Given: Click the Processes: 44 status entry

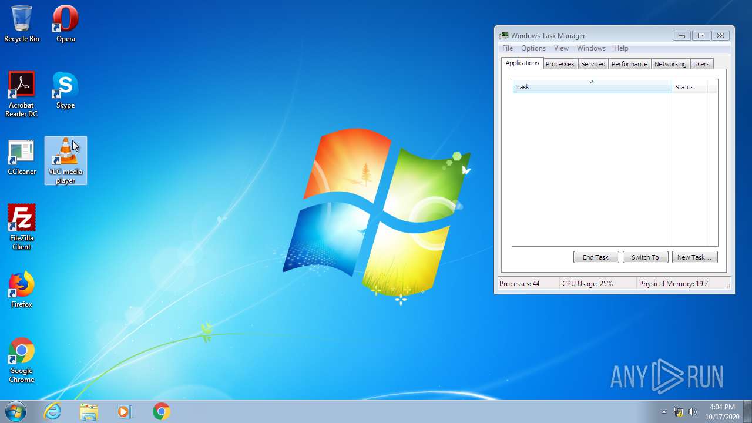Looking at the screenshot, I should [519, 284].
